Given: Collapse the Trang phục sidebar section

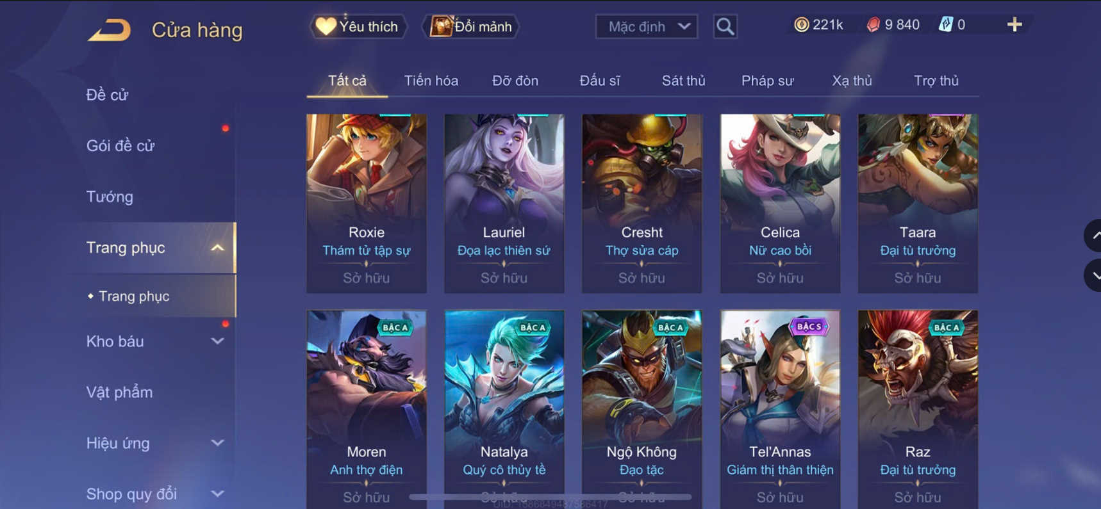Looking at the screenshot, I should point(218,248).
